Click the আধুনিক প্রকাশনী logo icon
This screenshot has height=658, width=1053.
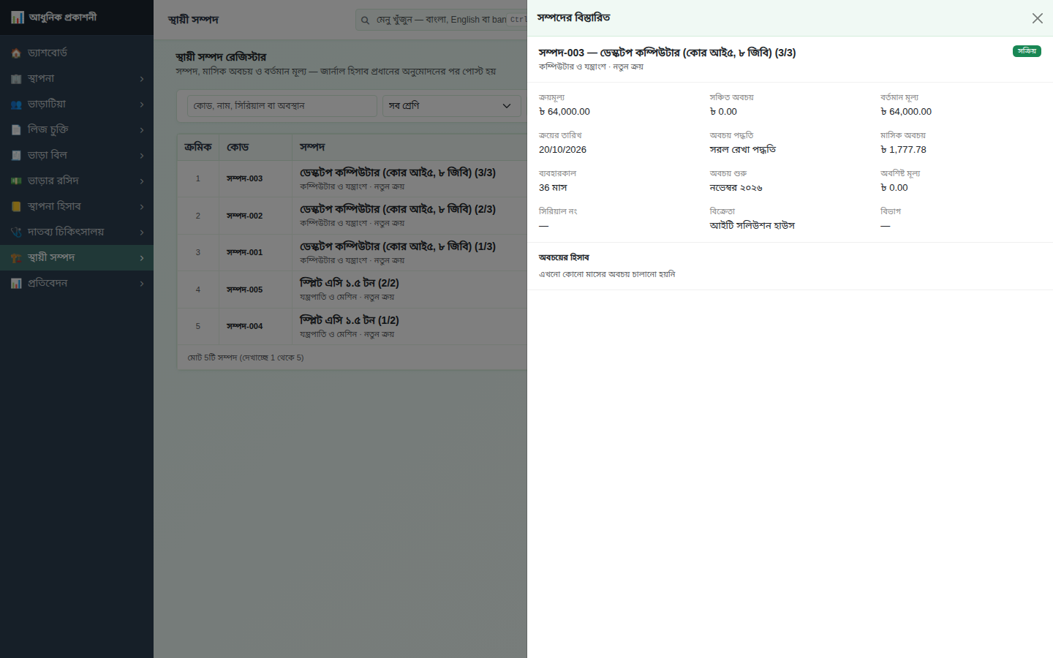coord(17,18)
